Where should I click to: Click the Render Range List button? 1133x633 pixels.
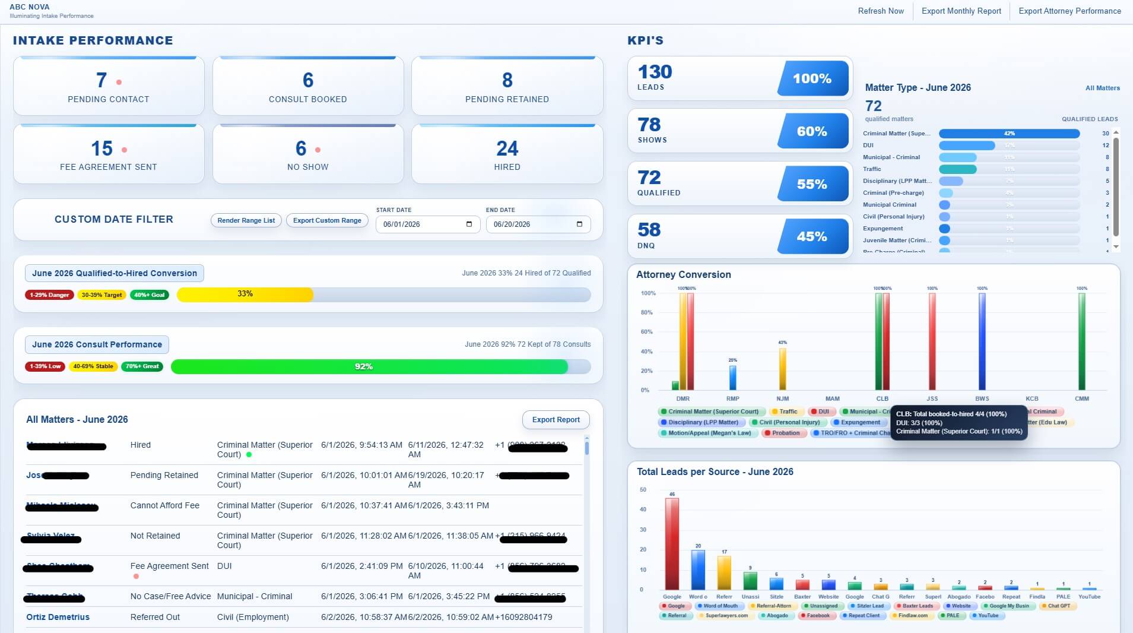click(x=246, y=220)
